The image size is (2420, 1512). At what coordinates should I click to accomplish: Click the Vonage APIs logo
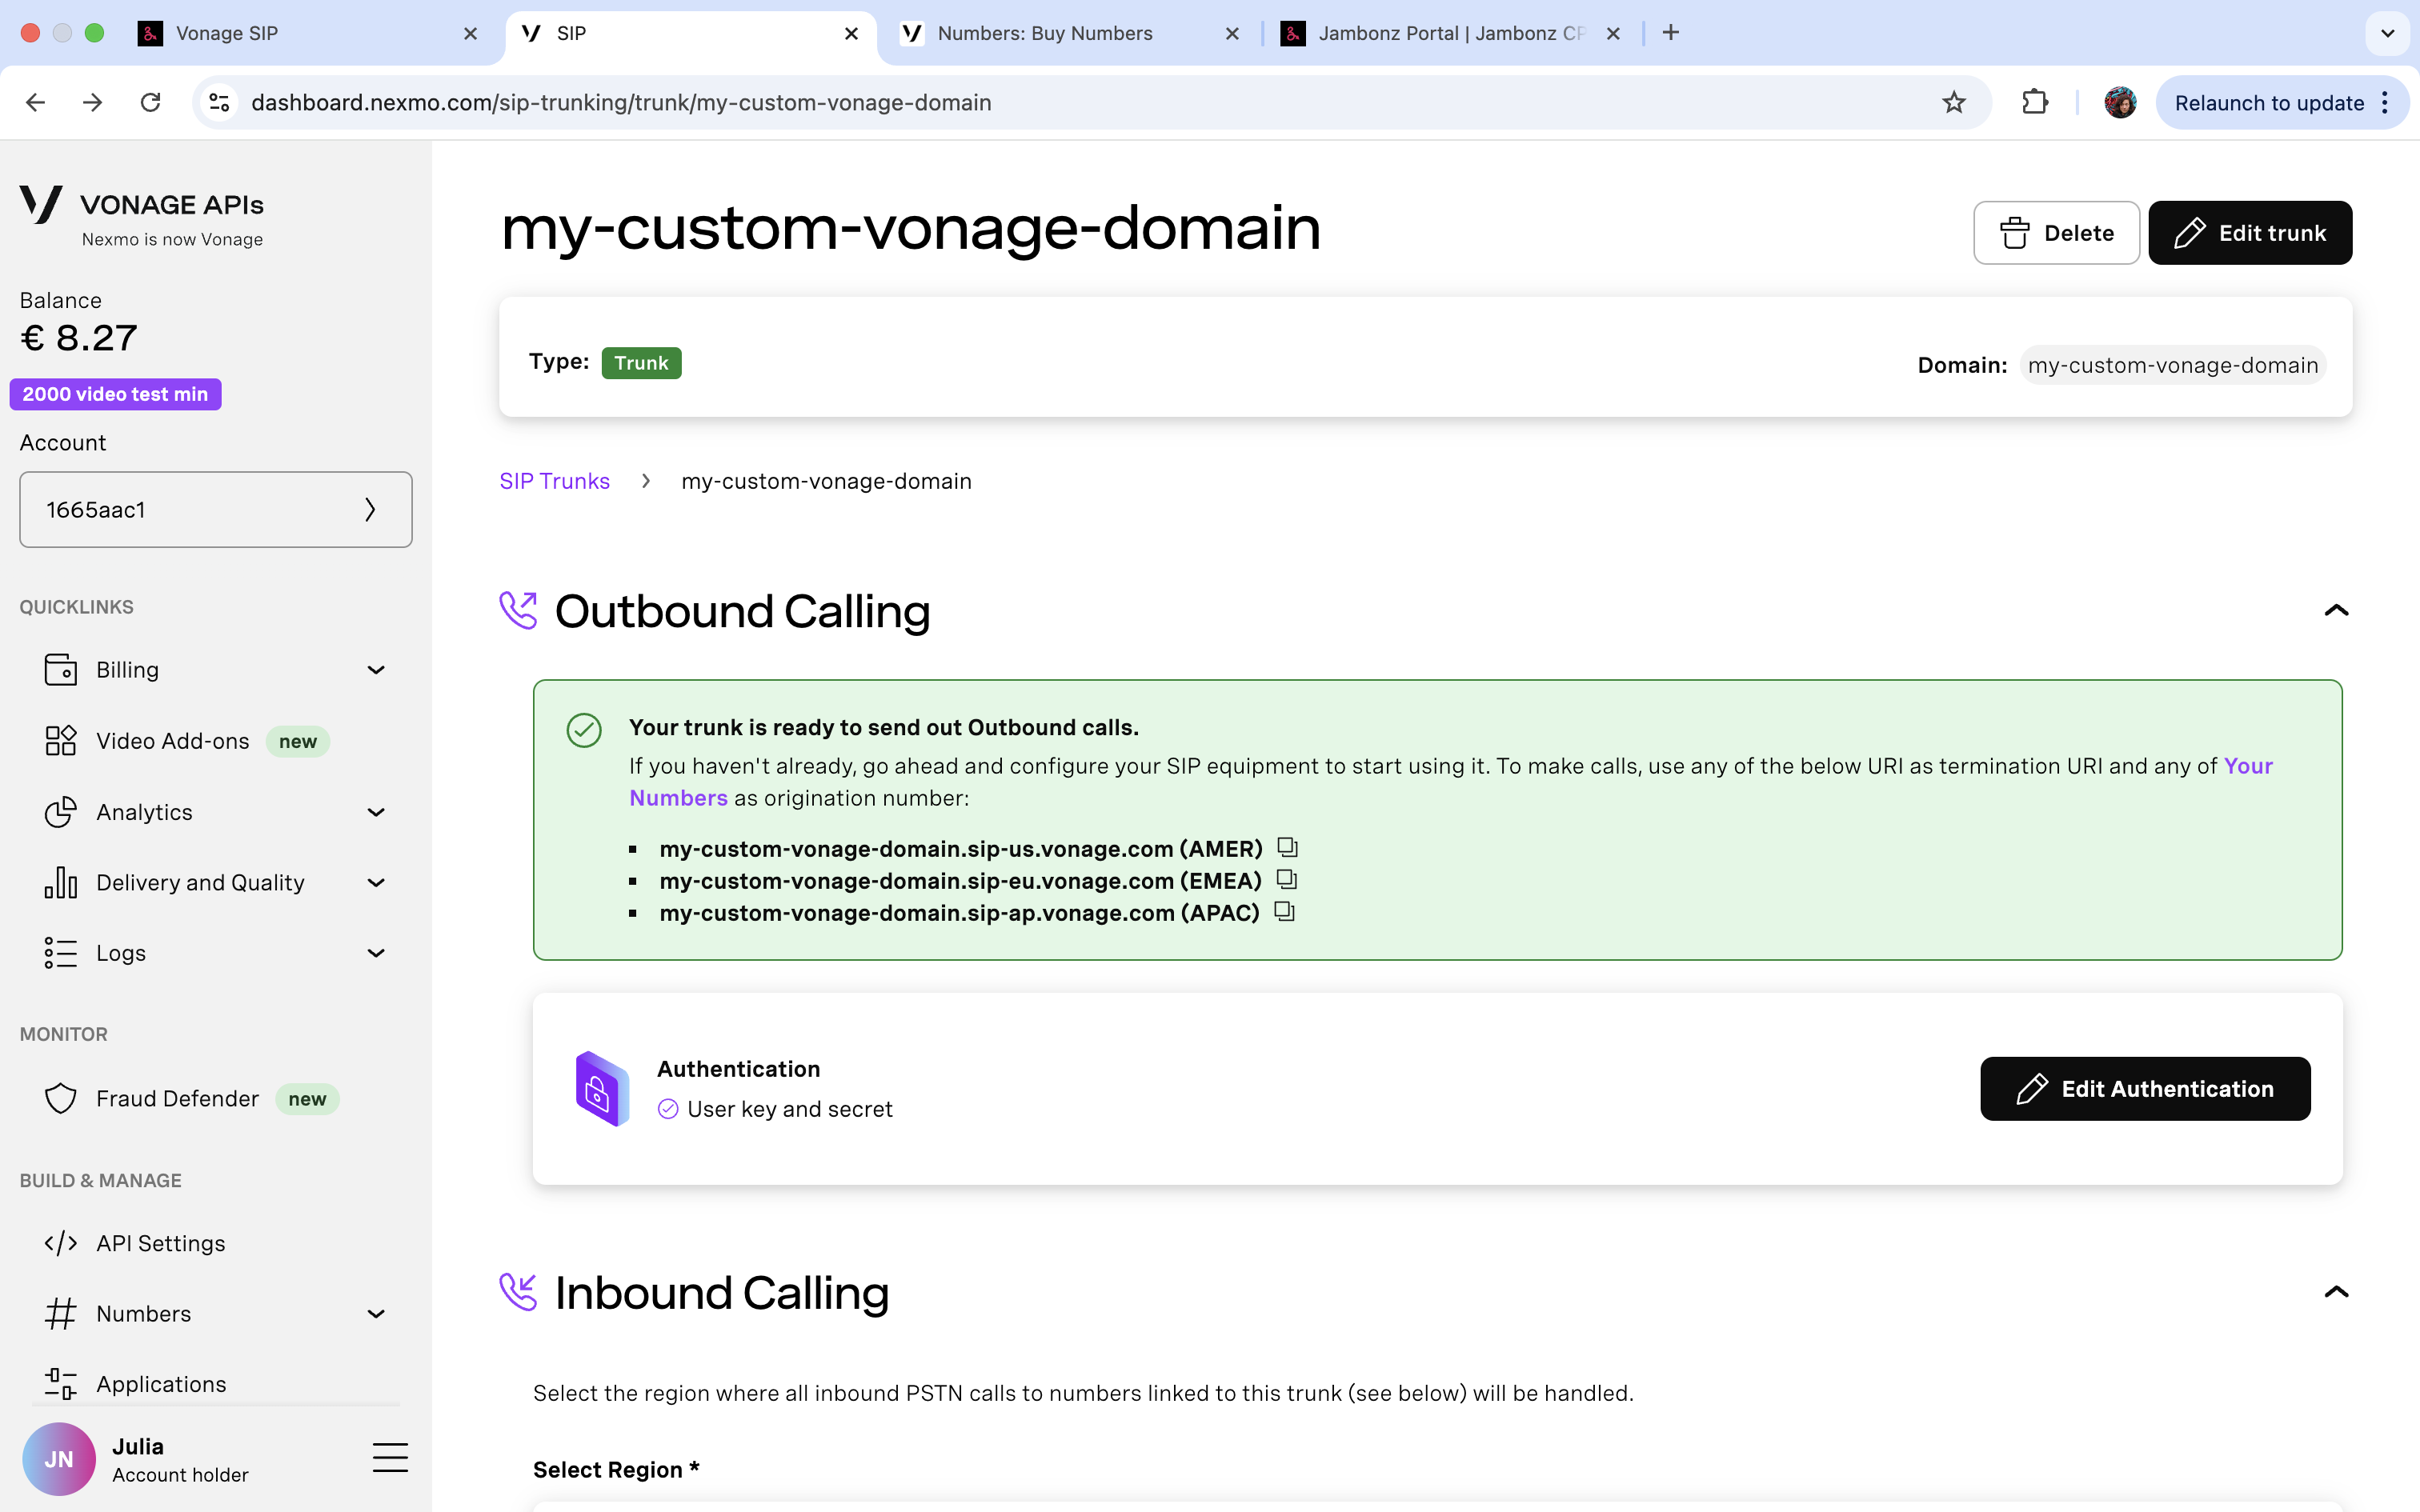(x=142, y=214)
